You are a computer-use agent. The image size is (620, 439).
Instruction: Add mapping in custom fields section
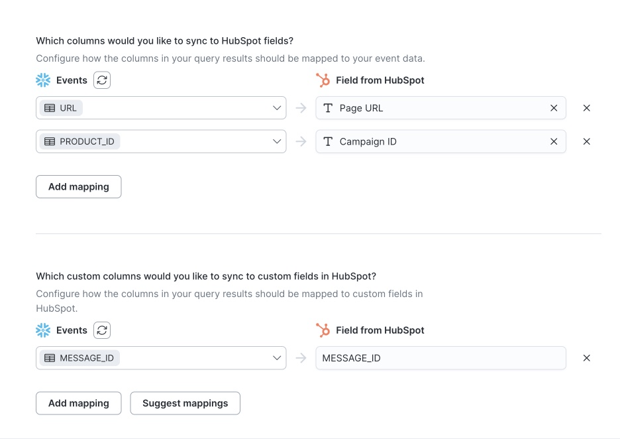pyautogui.click(x=79, y=403)
